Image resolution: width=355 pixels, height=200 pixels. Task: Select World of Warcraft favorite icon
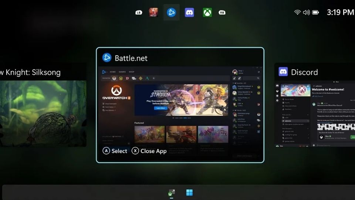coord(121,78)
